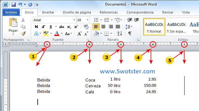Click the Borders icon
The image size is (199, 111).
tap(106, 34)
